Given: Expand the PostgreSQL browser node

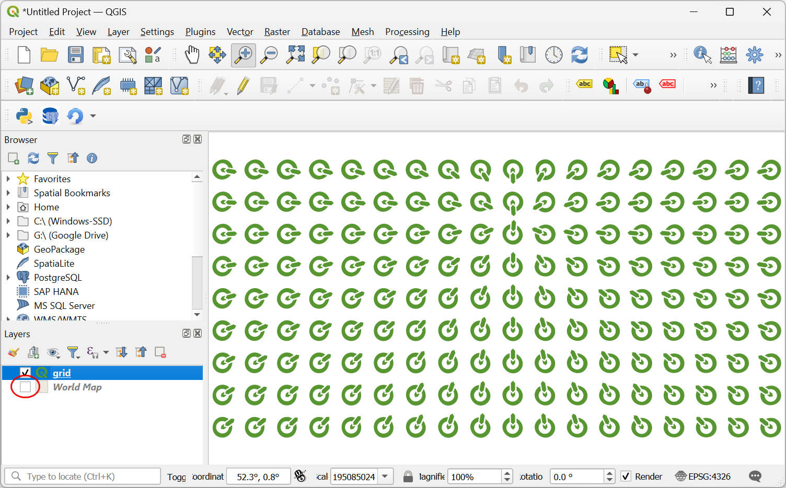Looking at the screenshot, I should (x=8, y=278).
